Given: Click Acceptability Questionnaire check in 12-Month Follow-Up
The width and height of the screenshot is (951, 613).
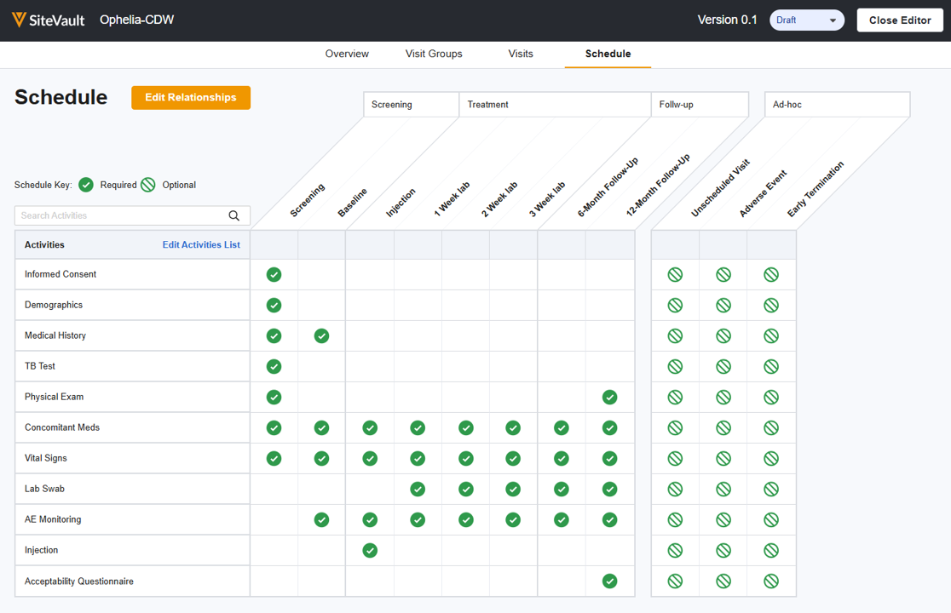Looking at the screenshot, I should tap(609, 581).
